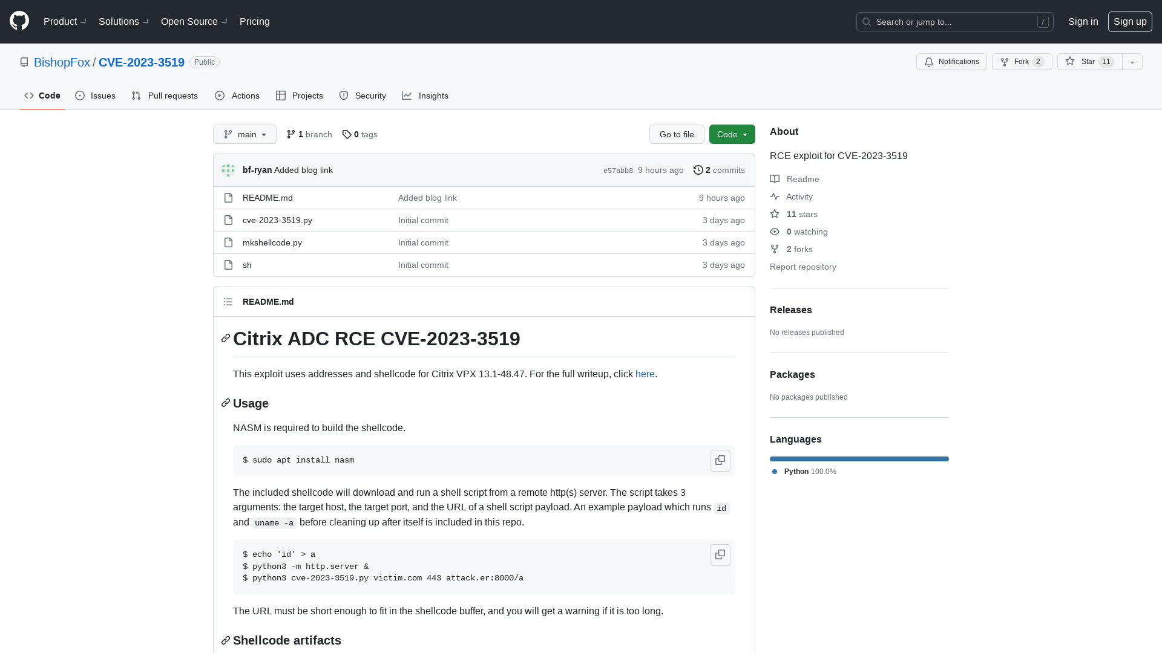Click the repository icon beside BishopFox
This screenshot has height=653, width=1162.
pos(24,62)
